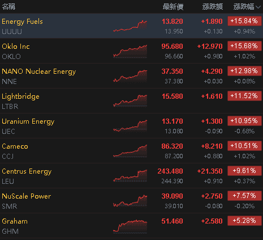
Task: Open the Cameco sparkline chart
Action: (130, 151)
